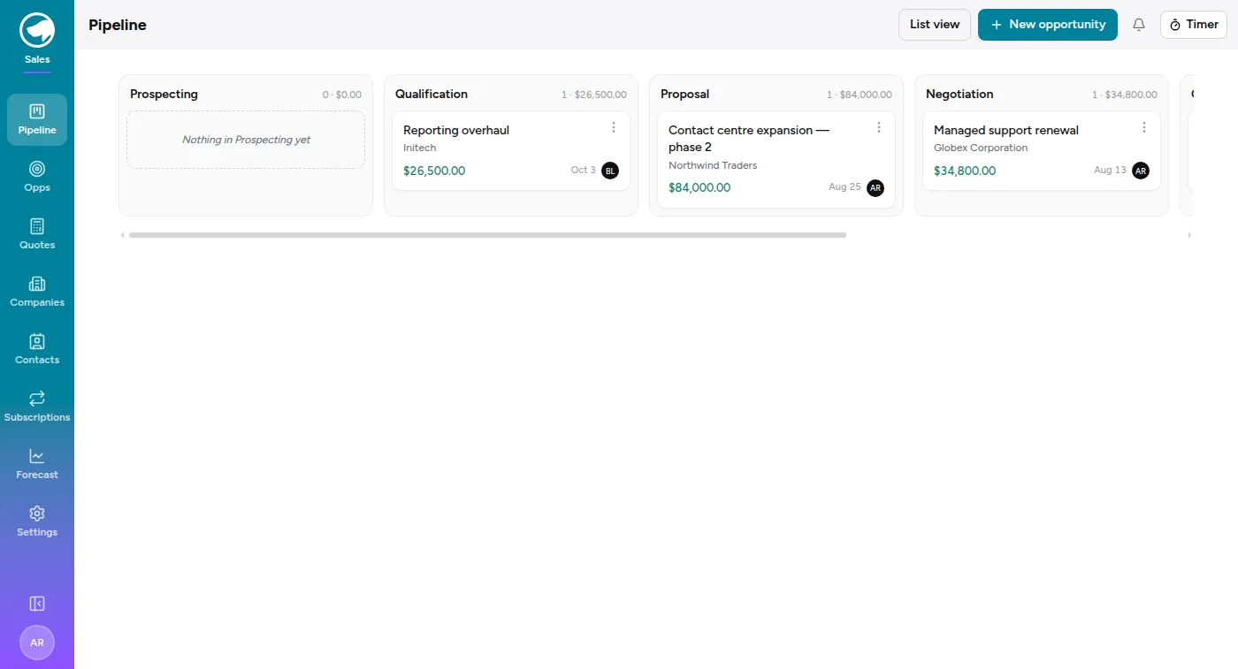Click the Initech company name
Viewport: 1238px width, 669px height.
pyautogui.click(x=420, y=148)
